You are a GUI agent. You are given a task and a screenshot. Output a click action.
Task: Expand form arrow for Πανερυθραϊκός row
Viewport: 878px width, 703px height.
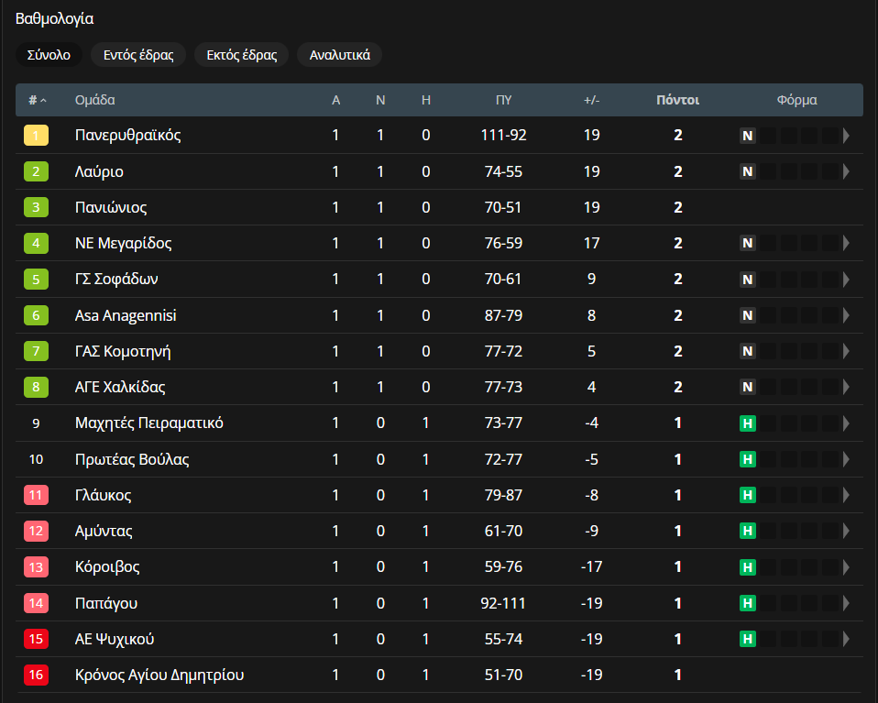click(846, 136)
